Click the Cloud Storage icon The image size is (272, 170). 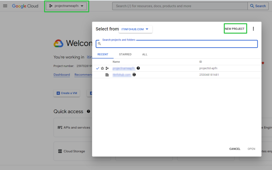60,151
